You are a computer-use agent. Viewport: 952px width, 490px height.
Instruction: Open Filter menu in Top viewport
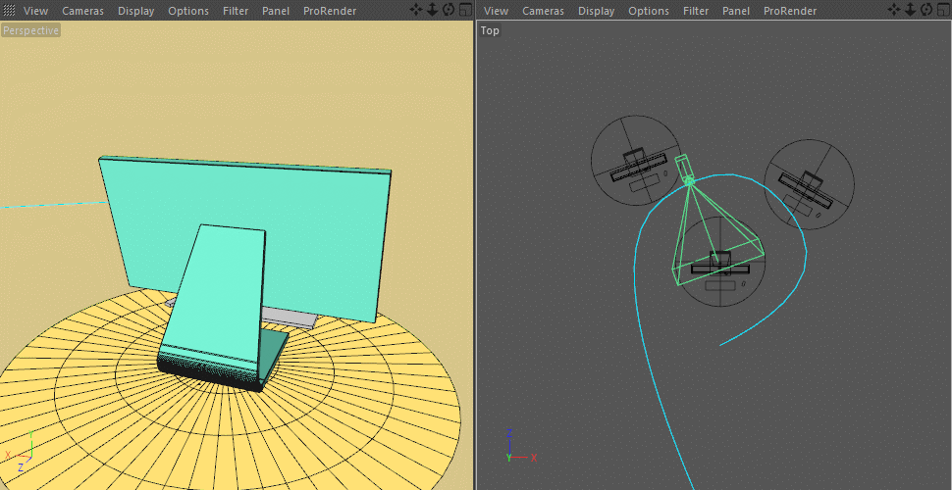coord(696,11)
